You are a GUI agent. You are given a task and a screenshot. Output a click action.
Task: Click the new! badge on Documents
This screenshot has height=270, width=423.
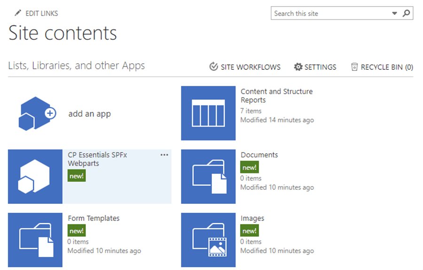point(250,167)
